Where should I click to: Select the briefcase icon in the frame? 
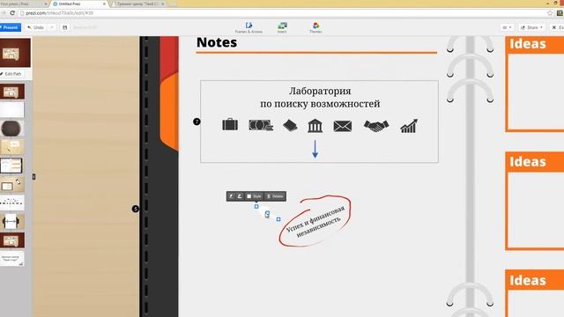(230, 125)
